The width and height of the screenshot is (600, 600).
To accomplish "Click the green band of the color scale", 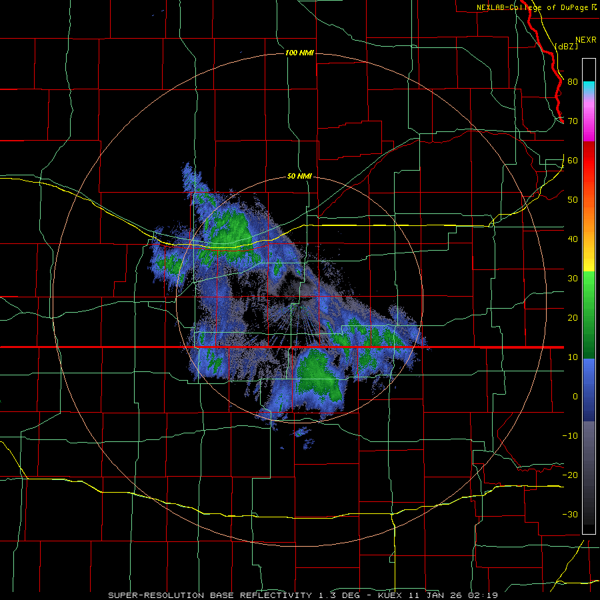I will tap(589, 315).
